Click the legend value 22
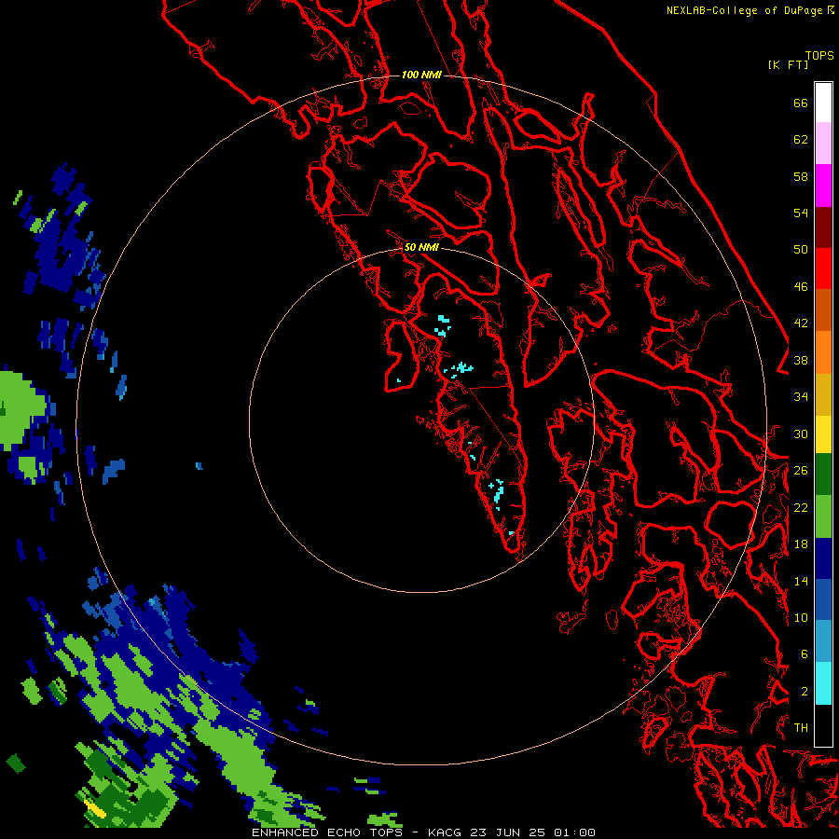839x839 pixels. [x=801, y=507]
